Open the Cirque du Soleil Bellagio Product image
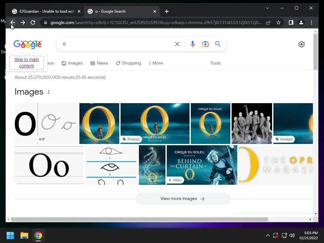 point(155,123)
